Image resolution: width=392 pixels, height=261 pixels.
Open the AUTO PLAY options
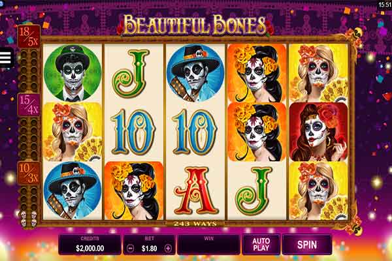[261, 245]
